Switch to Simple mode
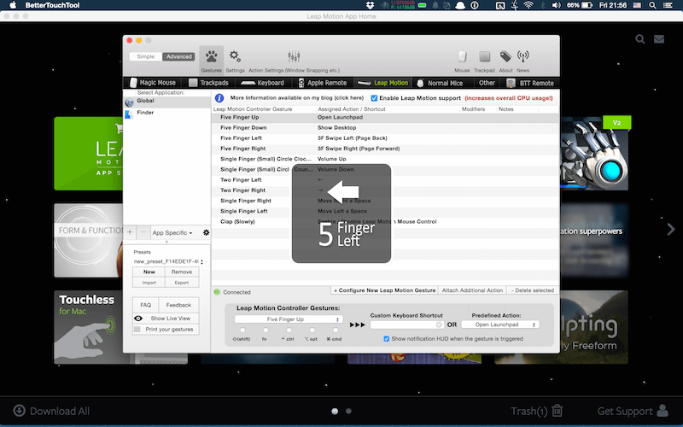This screenshot has height=427, width=683. click(x=145, y=56)
